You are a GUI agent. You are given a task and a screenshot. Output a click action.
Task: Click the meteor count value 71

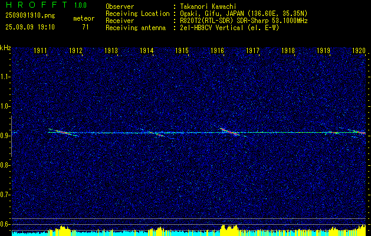point(86,27)
